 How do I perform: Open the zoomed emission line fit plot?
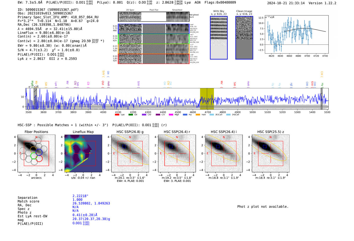coord(296,34)
